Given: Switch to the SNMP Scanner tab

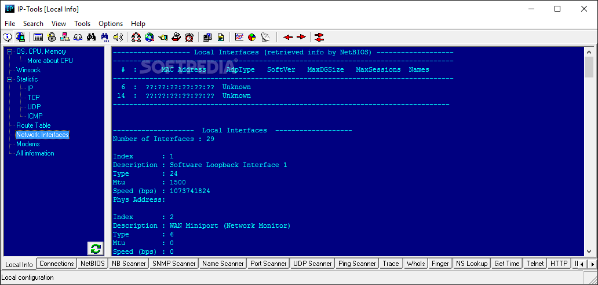Looking at the screenshot, I should [x=174, y=263].
